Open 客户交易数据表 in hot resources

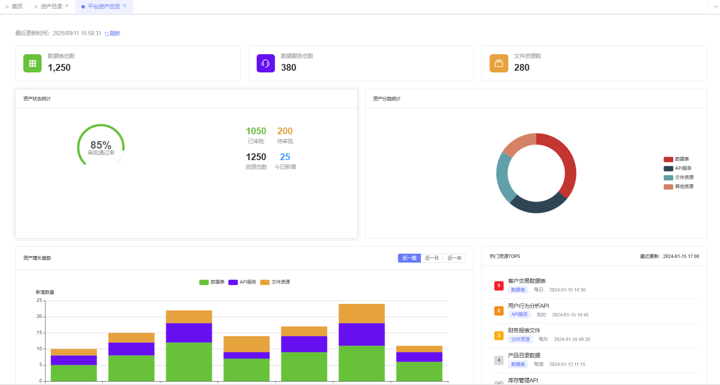pos(527,281)
